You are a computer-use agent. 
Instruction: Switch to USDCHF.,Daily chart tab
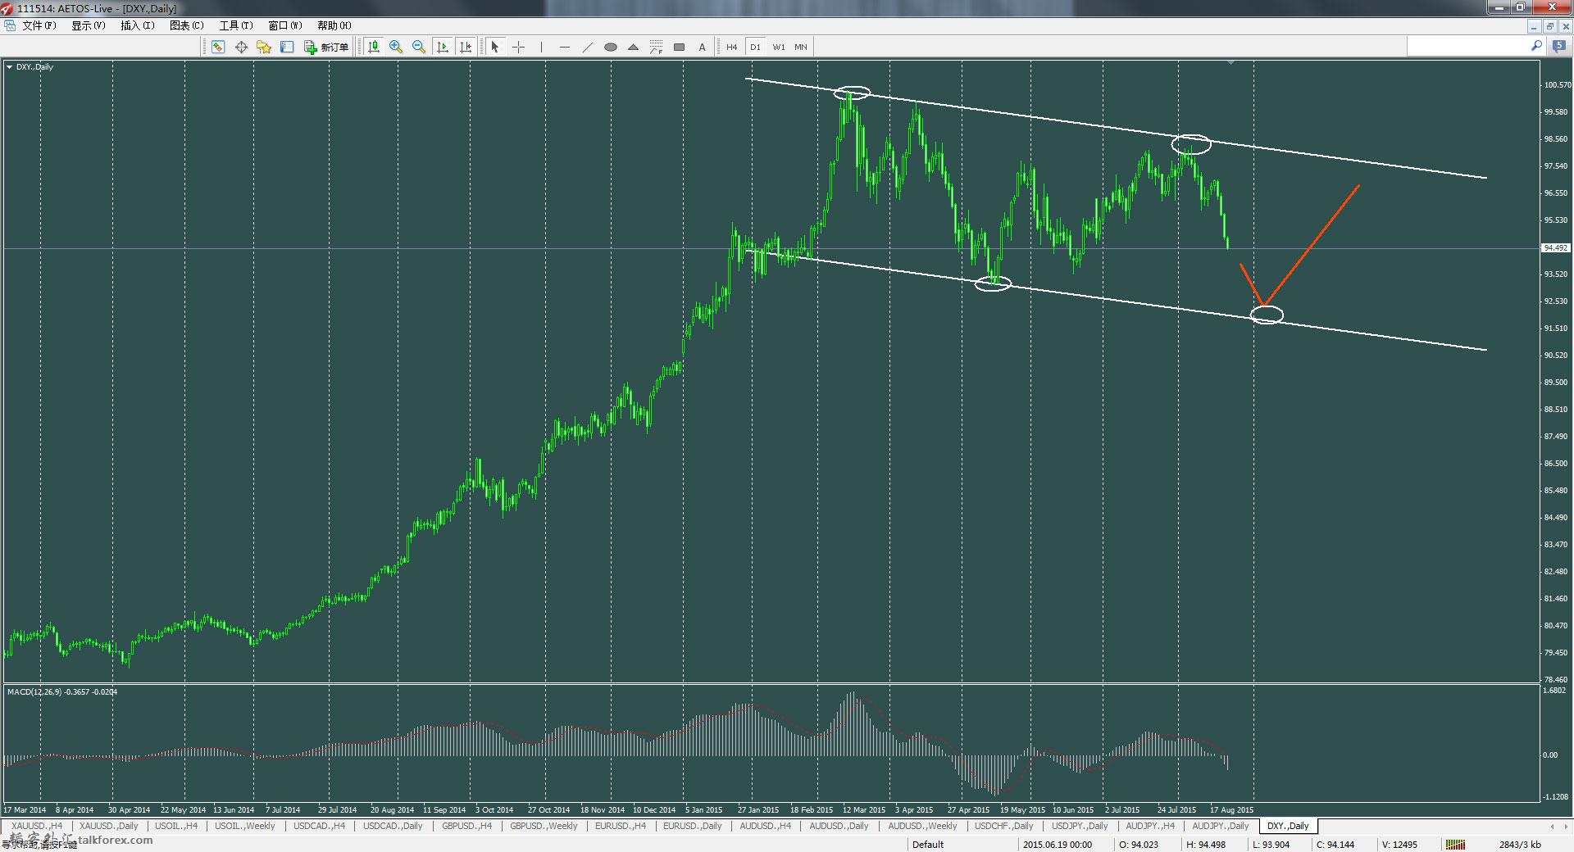tap(1003, 826)
